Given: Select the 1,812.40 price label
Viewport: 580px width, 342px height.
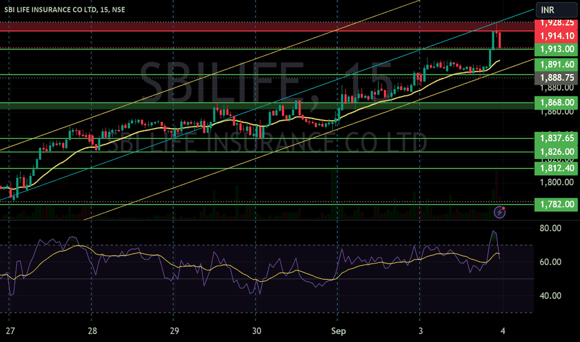Looking at the screenshot, I should point(556,169).
